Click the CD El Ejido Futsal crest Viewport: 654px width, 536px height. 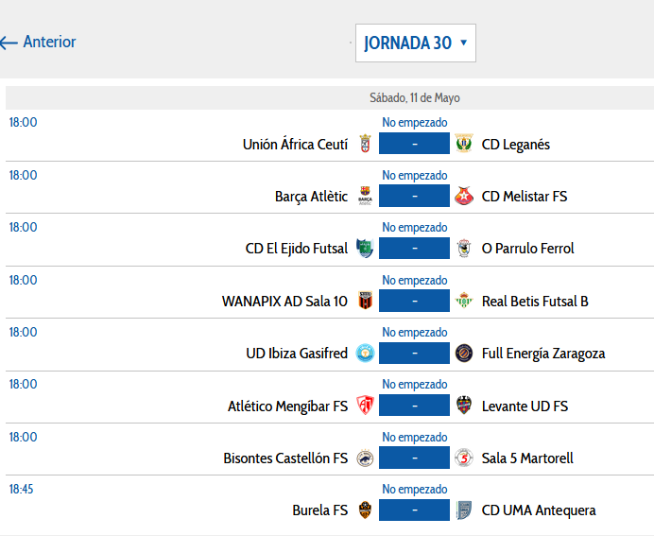pyautogui.click(x=365, y=249)
